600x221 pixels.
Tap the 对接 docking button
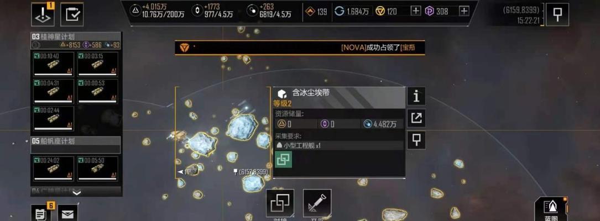click(280, 205)
